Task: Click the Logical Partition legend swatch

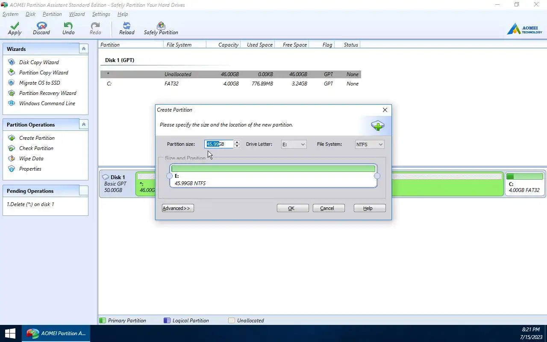Action: point(167,320)
